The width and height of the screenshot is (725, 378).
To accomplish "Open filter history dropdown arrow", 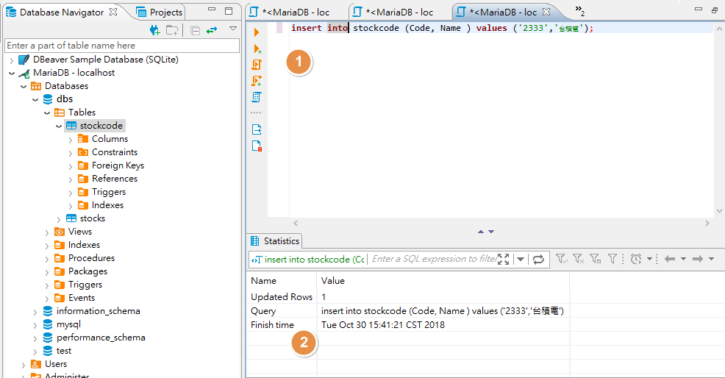I will click(521, 259).
